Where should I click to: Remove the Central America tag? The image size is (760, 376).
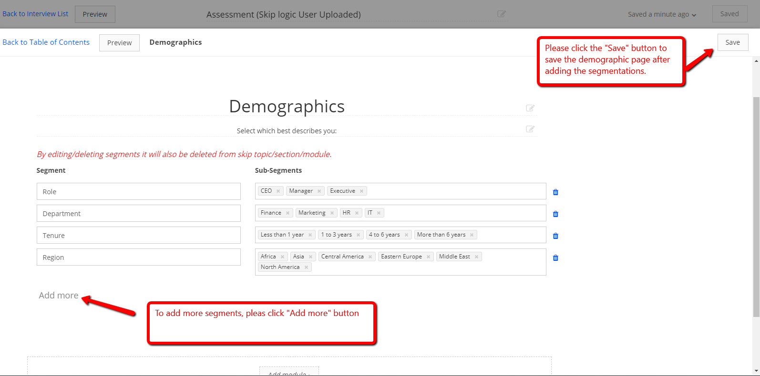(x=370, y=257)
